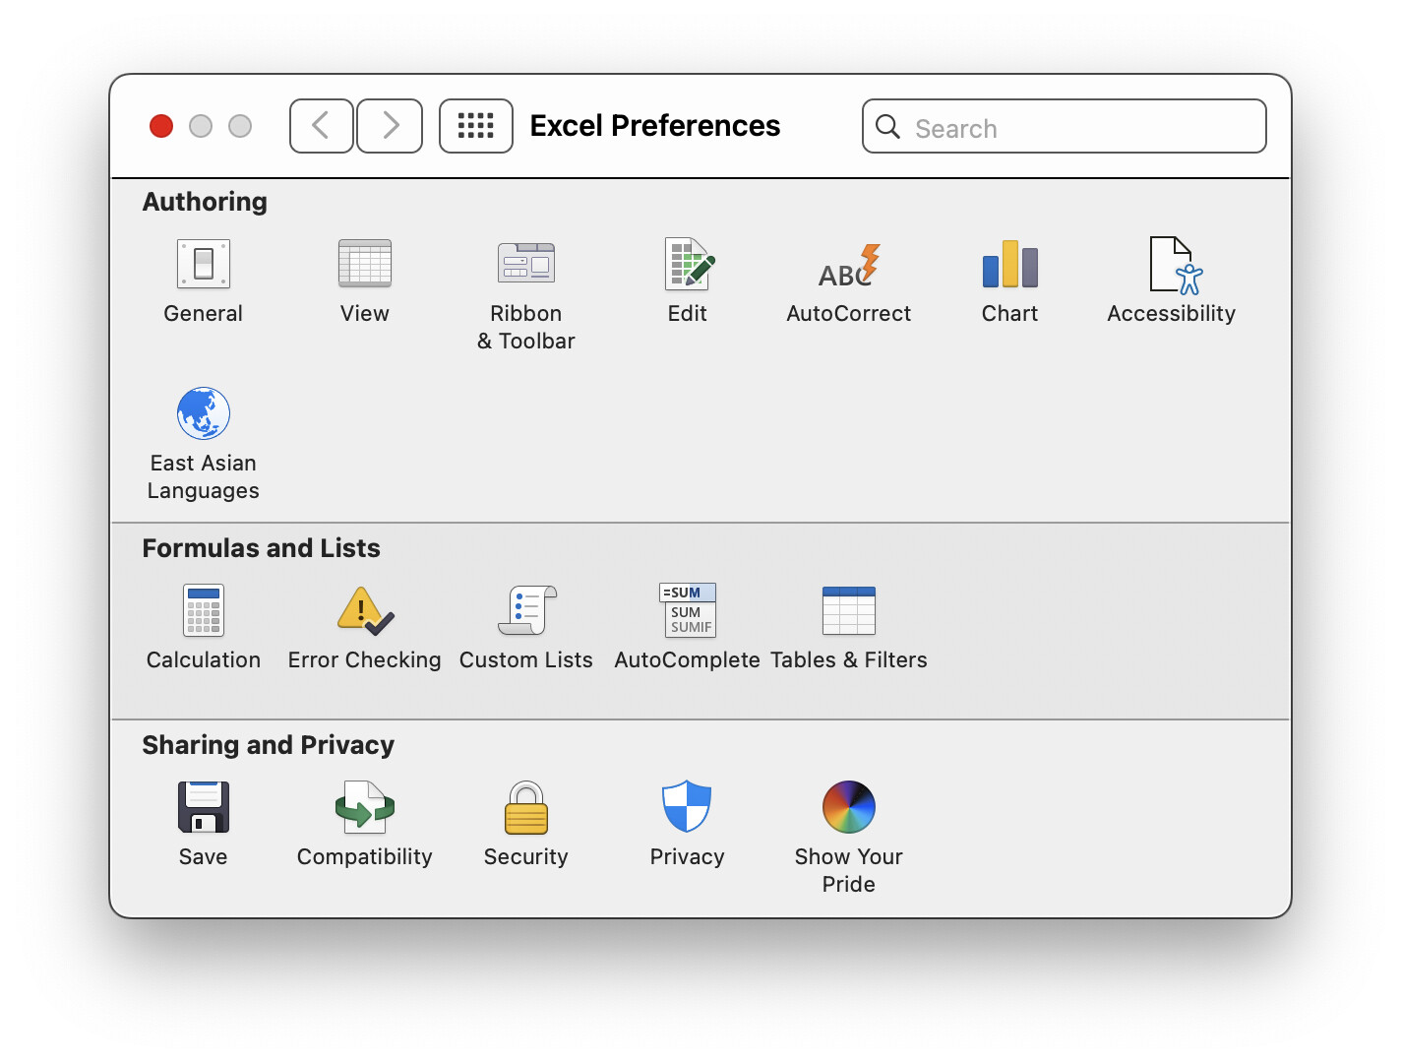Select the Privacy shield icon

687,807
